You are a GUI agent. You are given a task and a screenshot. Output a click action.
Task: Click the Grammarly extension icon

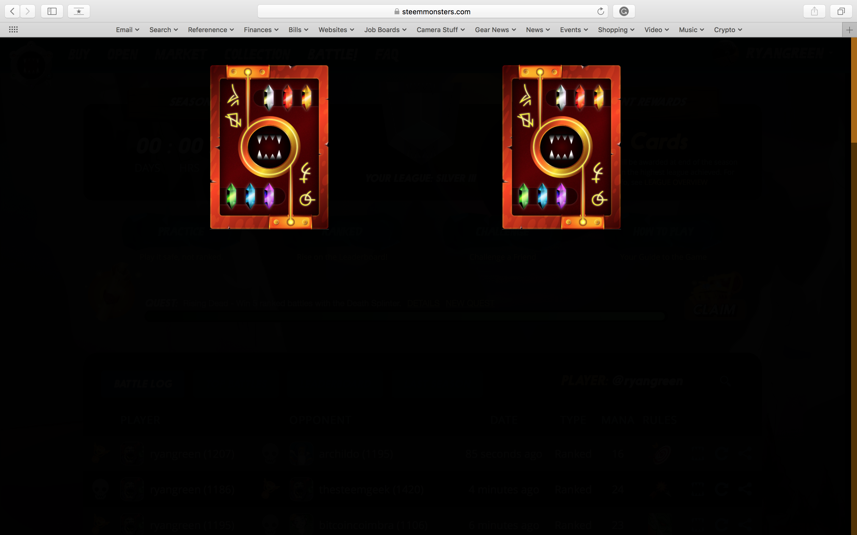[x=624, y=11]
